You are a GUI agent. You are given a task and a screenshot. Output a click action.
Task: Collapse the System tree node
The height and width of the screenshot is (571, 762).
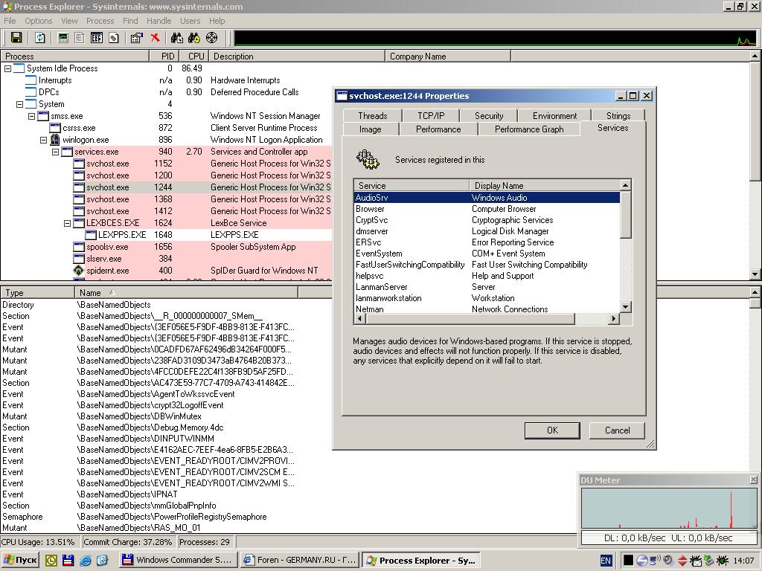coord(19,104)
